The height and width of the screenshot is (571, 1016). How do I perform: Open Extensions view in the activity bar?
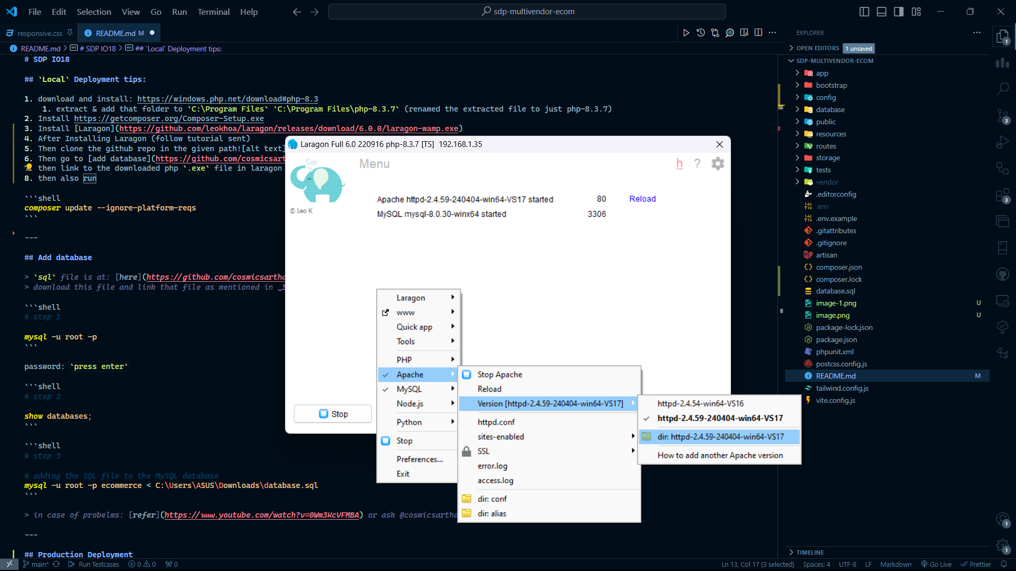(1002, 196)
